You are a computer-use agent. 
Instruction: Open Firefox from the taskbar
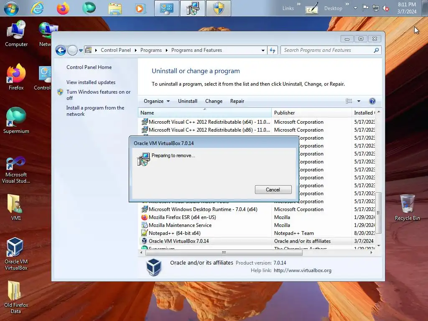click(63, 8)
